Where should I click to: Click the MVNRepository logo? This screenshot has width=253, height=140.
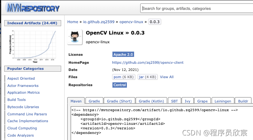tap(33, 8)
